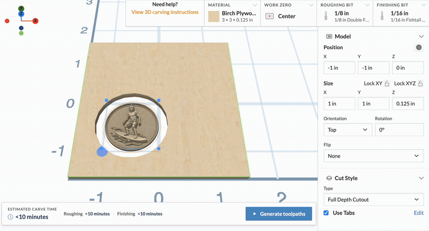This screenshot has width=429, height=231.
Task: Click the unlabeled red negative-X gizmo dot
Action: click(x=7, y=21)
